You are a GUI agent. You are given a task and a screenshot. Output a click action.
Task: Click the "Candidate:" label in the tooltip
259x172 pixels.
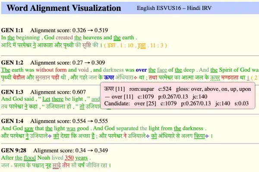tap(117, 104)
